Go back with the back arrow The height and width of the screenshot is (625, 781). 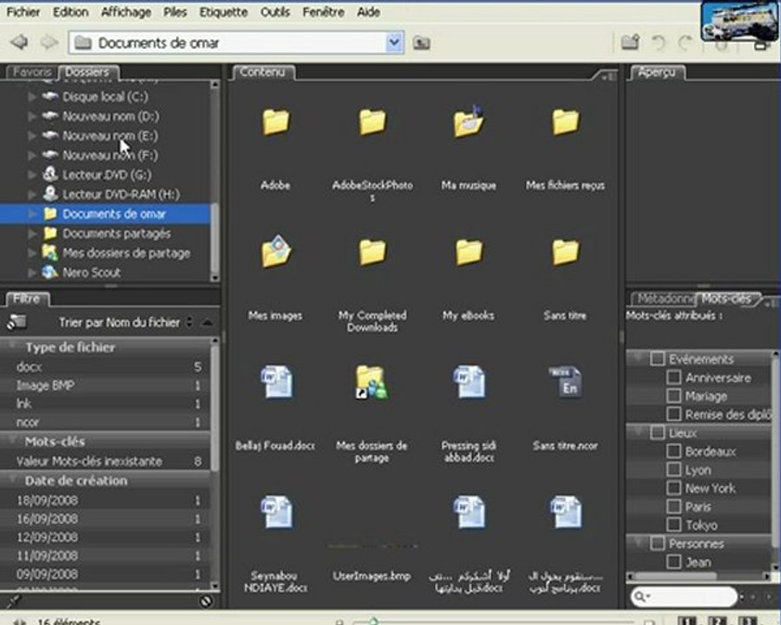(19, 43)
